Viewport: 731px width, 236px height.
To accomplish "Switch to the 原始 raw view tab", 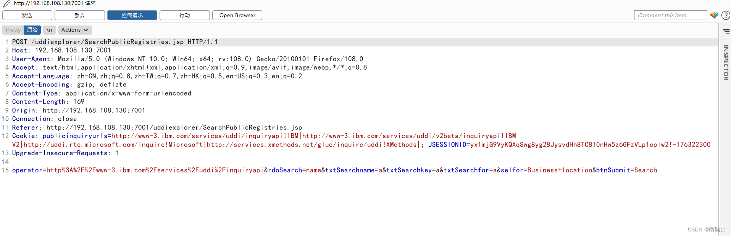I will point(32,30).
